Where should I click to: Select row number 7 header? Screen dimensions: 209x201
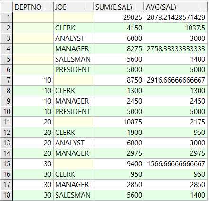click(6, 80)
